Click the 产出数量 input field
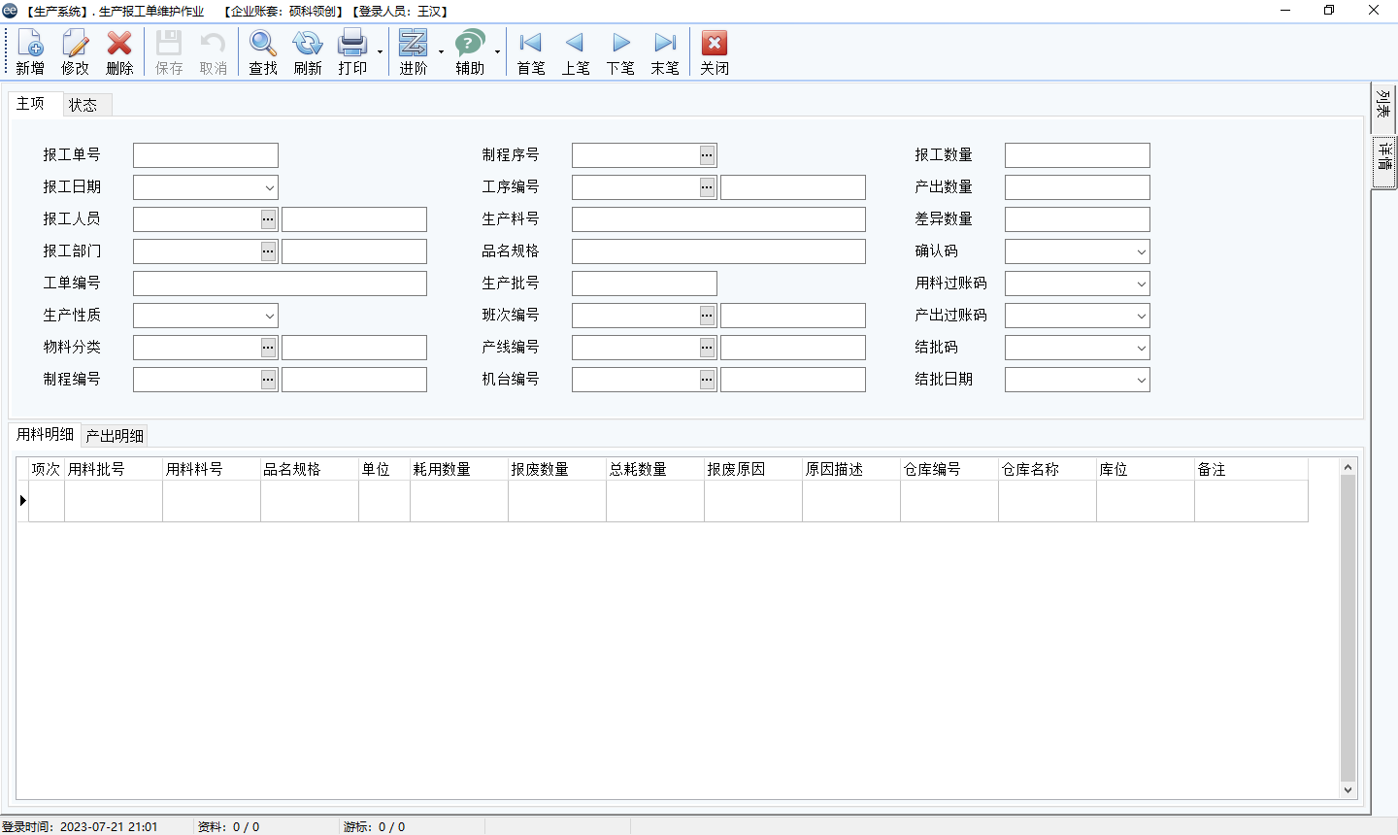This screenshot has height=835, width=1398. [x=1078, y=187]
